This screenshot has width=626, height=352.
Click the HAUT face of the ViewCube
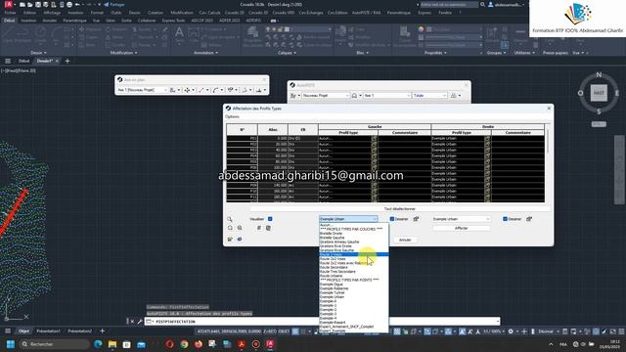click(599, 93)
